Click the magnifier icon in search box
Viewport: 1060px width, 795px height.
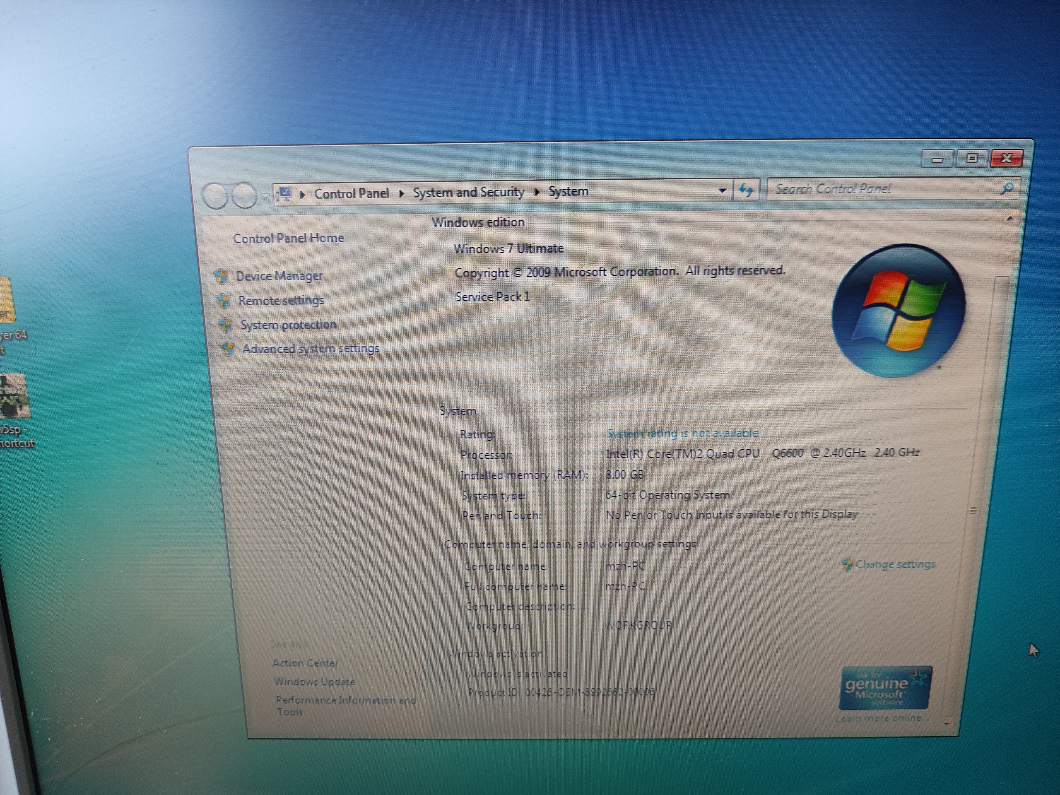point(1007,188)
